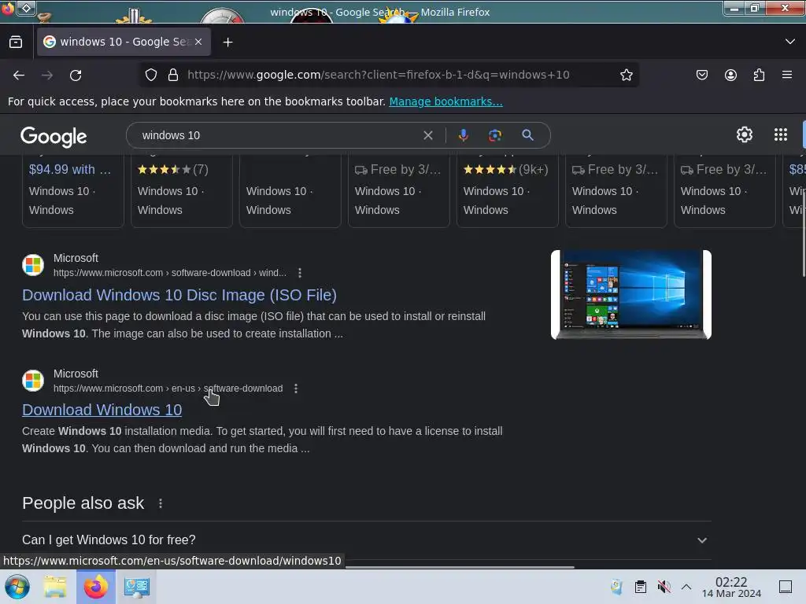Go to the Google logo homepage
806x604 pixels.
pos(54,136)
